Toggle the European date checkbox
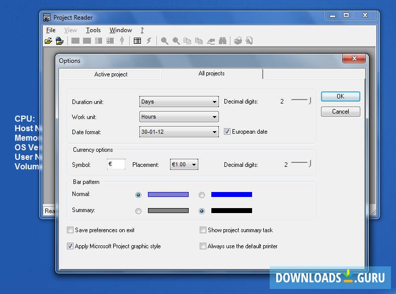 [x=227, y=132]
